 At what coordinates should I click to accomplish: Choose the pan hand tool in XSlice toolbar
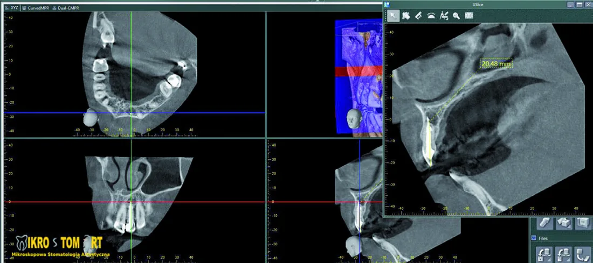pyautogui.click(x=406, y=16)
